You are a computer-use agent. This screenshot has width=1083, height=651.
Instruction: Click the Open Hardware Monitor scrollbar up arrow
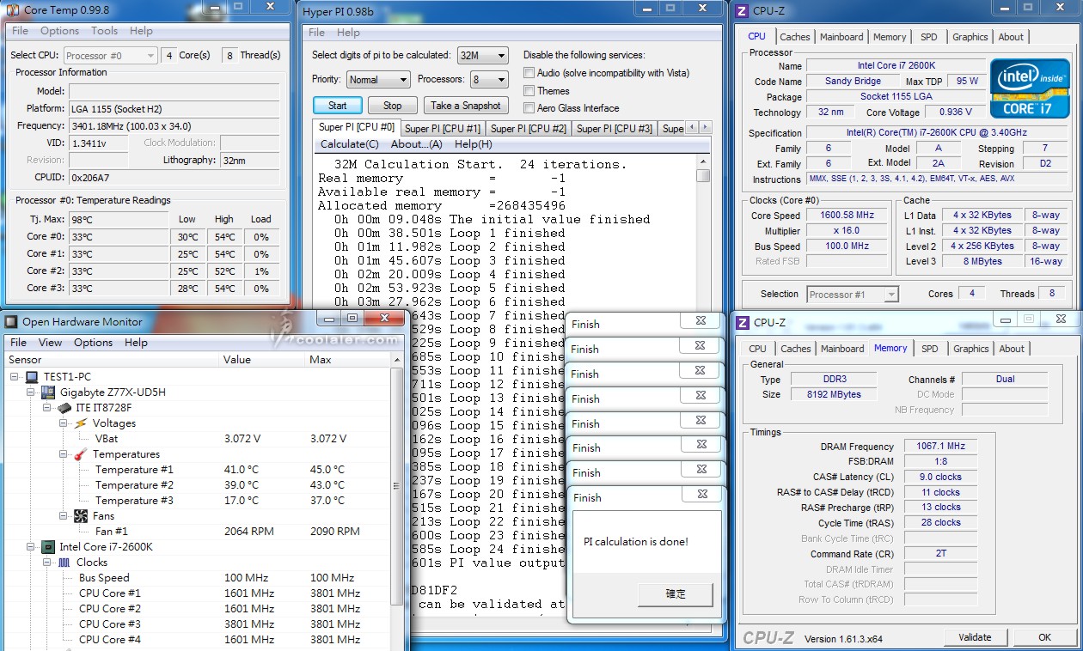click(396, 359)
